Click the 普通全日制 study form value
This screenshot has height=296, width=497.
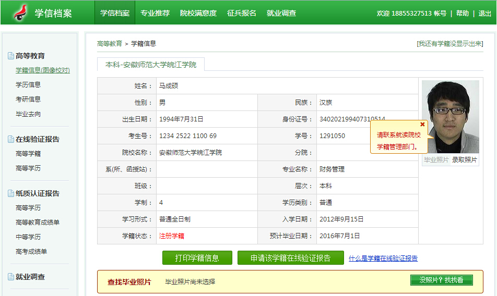pyautogui.click(x=175, y=219)
